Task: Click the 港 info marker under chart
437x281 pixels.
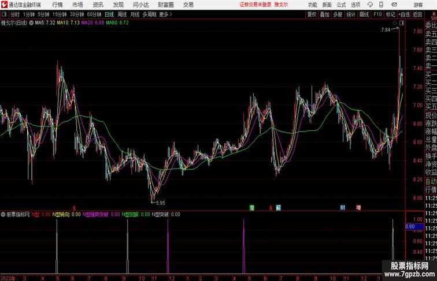Action: (x=252, y=208)
